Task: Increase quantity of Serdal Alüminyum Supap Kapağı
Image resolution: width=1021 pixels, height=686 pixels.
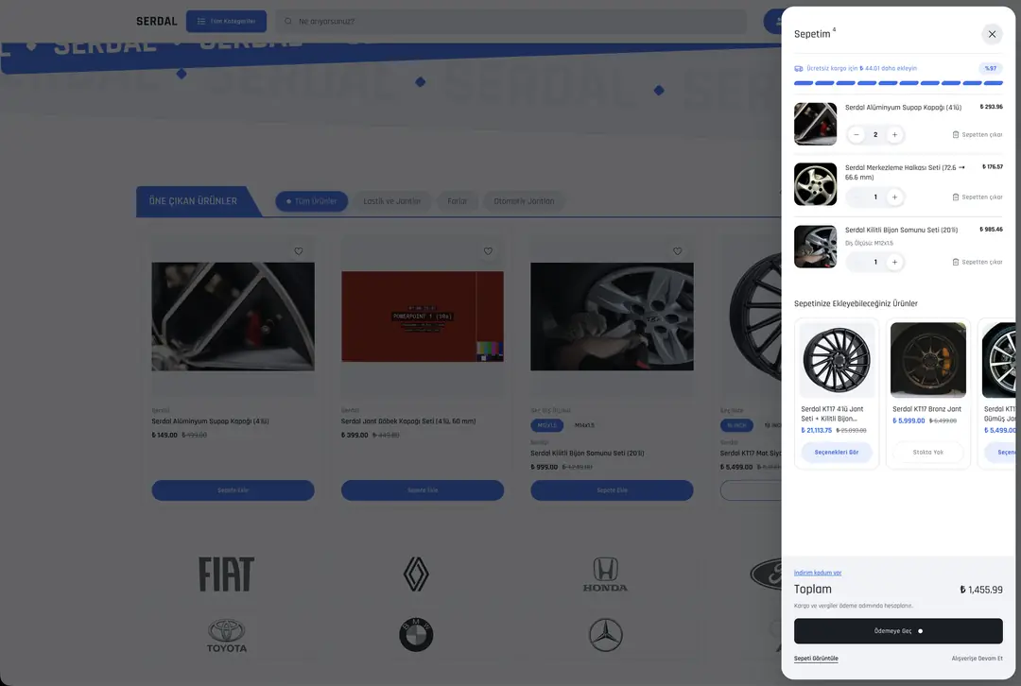Action: [x=894, y=135]
